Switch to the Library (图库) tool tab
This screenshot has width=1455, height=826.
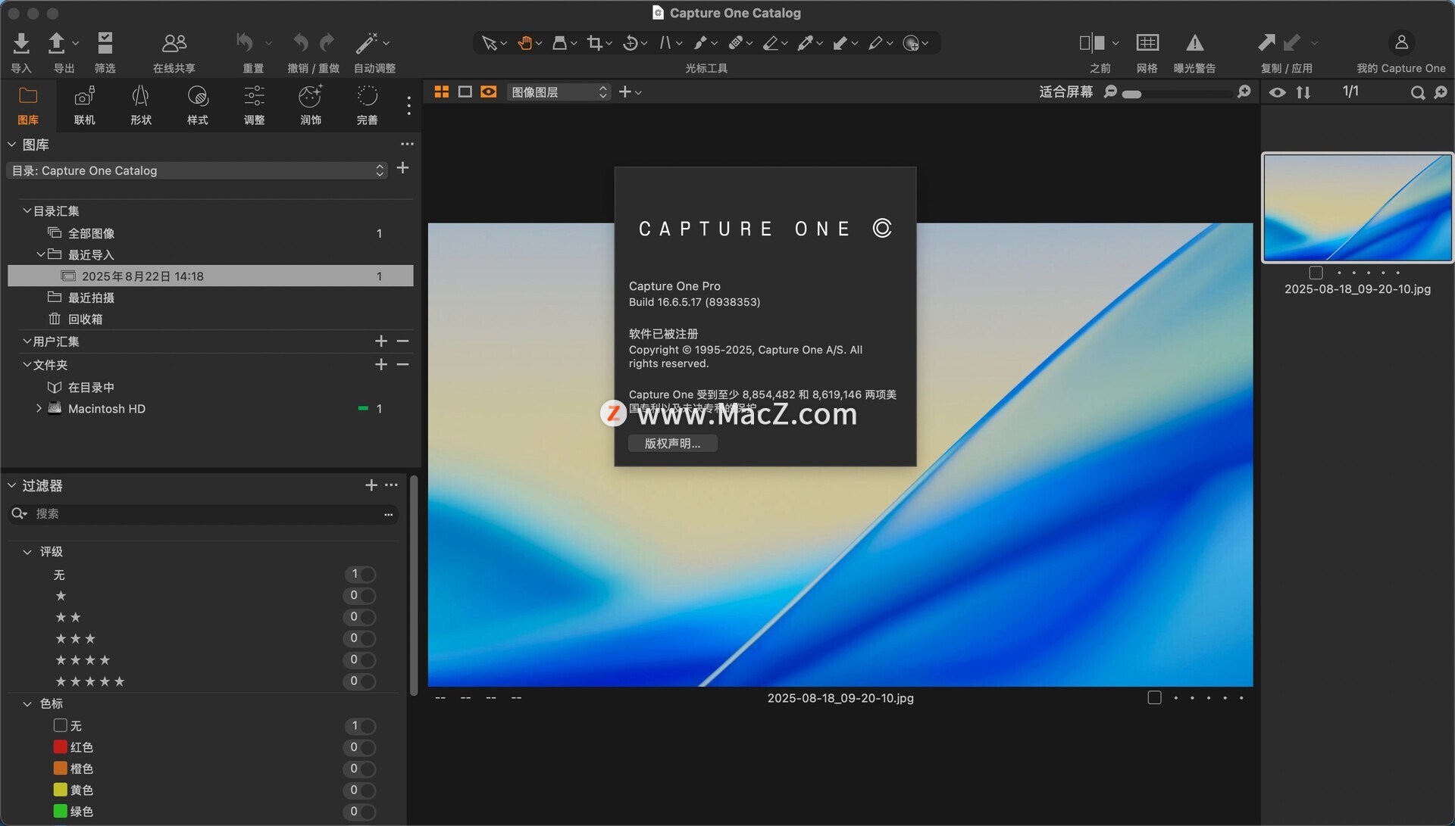[x=28, y=104]
